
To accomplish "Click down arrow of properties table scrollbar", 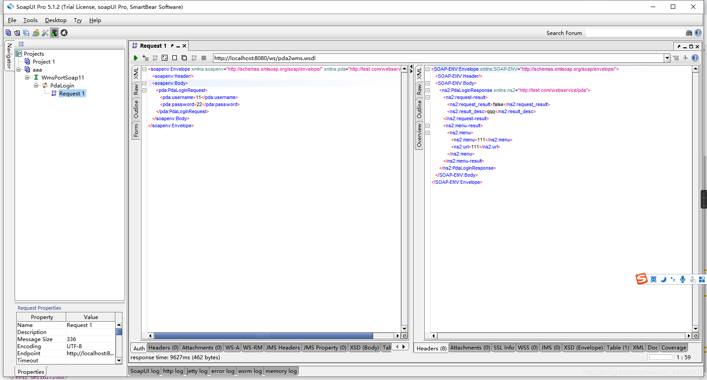I will coord(118,361).
